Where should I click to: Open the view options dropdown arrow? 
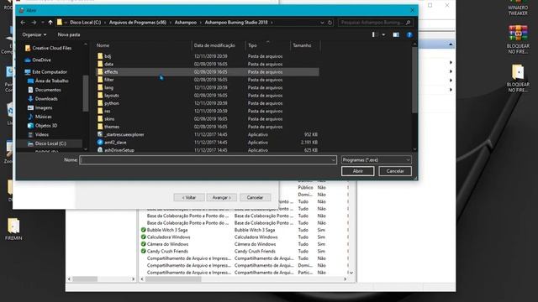coord(383,34)
